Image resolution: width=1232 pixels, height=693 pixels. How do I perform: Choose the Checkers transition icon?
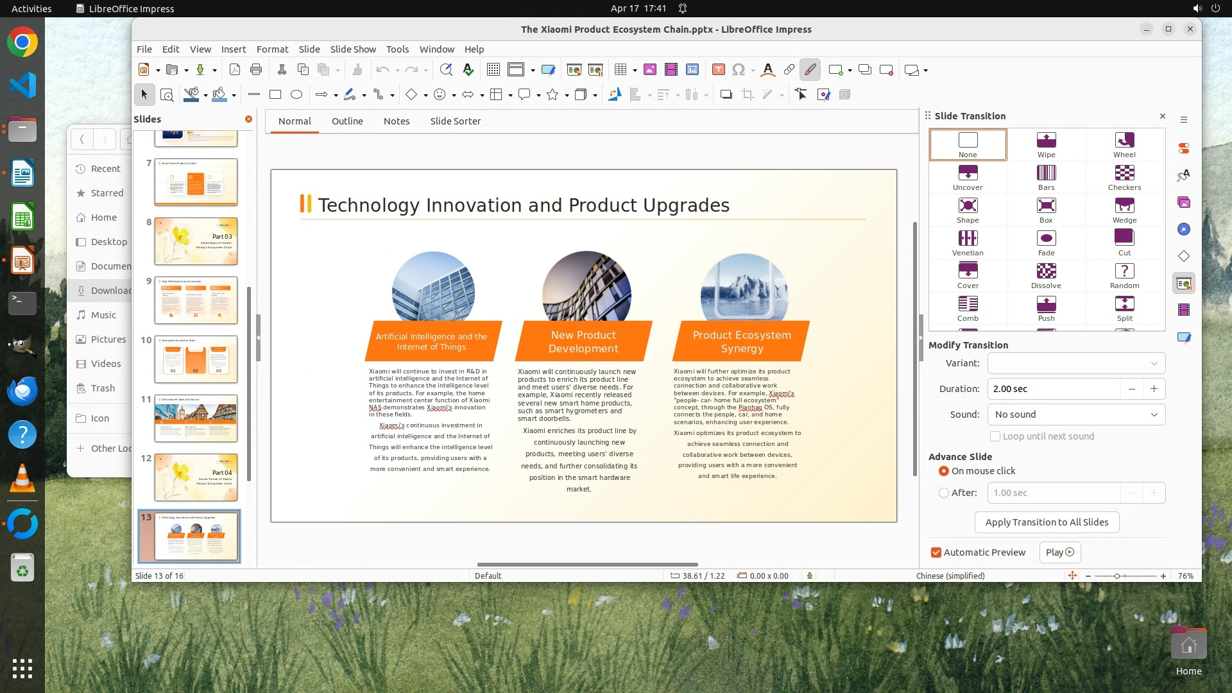click(x=1124, y=177)
